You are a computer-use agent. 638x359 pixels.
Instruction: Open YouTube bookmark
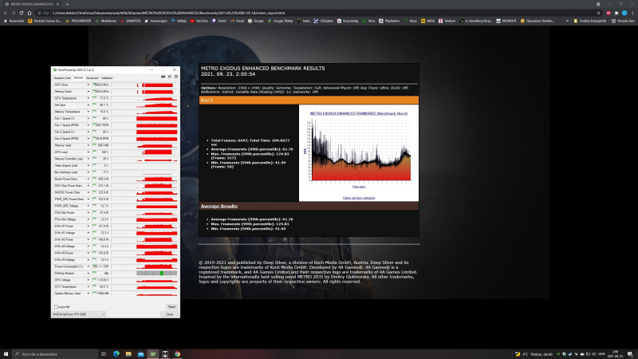click(x=199, y=21)
